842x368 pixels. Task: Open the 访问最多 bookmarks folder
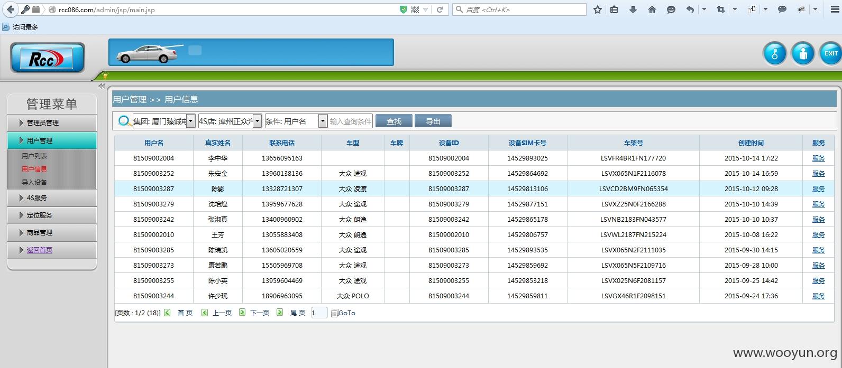(20, 27)
